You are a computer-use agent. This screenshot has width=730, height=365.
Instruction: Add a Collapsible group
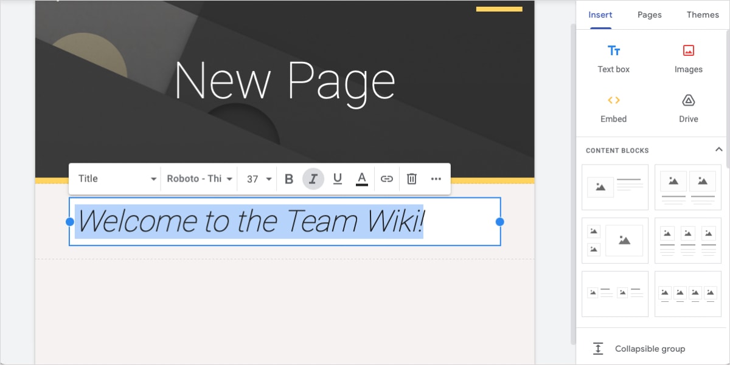tap(650, 349)
